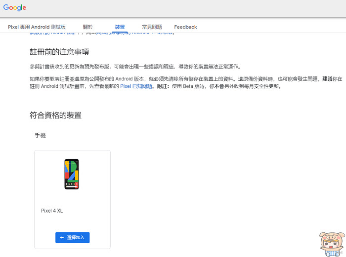Open the Pixel 已知問題 link
This screenshot has width=346, height=257.
(136, 86)
